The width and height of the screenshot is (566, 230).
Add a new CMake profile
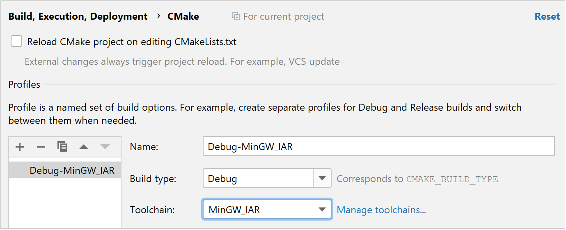point(20,147)
